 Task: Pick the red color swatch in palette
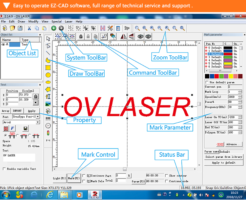click(x=217, y=76)
